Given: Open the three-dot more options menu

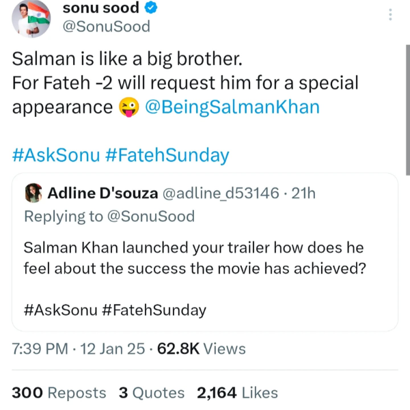Looking at the screenshot, I should click(390, 14).
